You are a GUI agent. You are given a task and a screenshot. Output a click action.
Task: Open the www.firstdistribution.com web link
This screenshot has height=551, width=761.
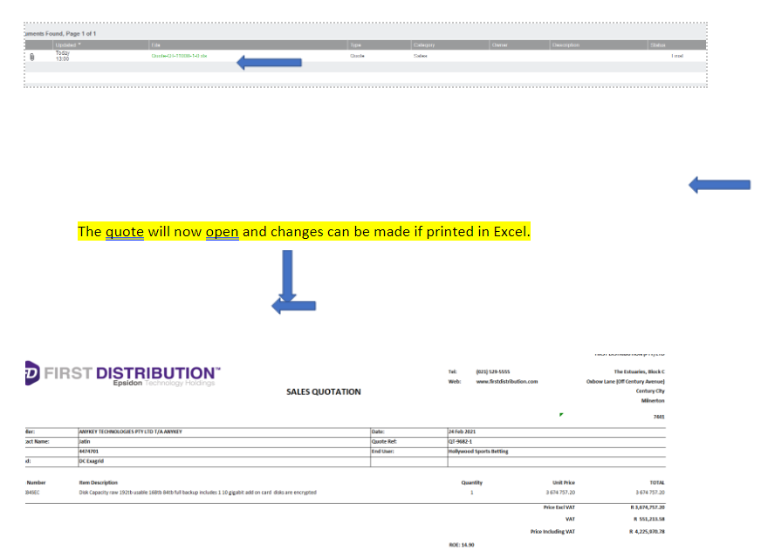tap(506, 381)
